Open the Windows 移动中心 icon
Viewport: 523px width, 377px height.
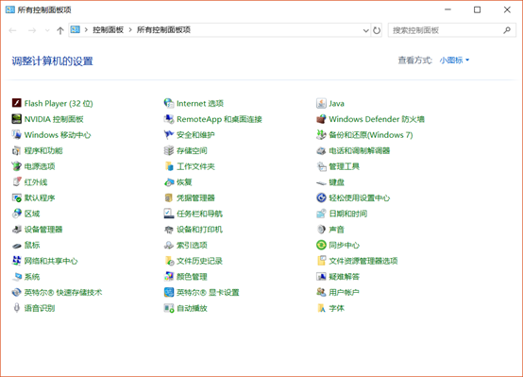click(x=17, y=134)
